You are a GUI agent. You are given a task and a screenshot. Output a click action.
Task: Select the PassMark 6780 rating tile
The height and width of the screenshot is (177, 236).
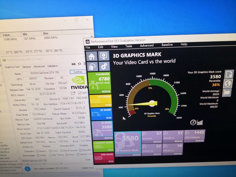click(x=100, y=83)
